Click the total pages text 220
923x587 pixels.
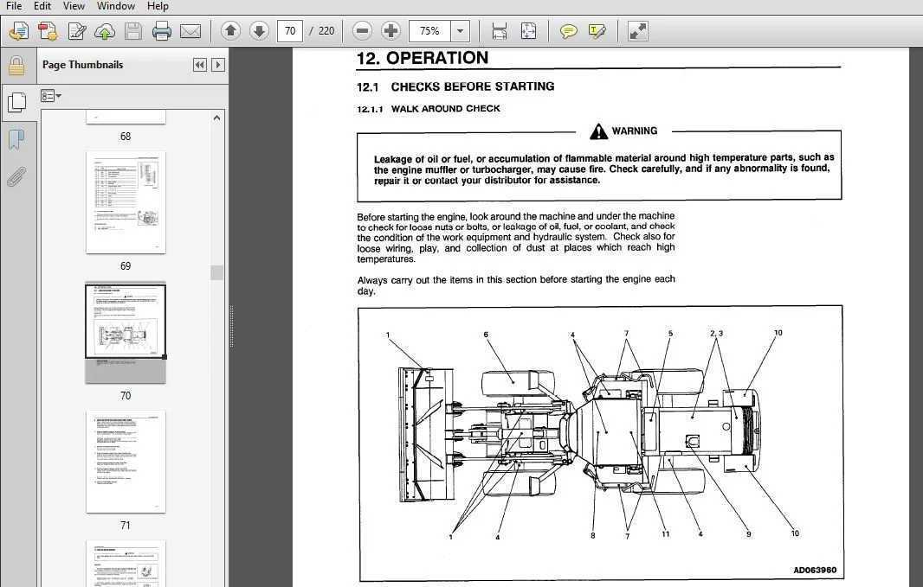pyautogui.click(x=326, y=30)
